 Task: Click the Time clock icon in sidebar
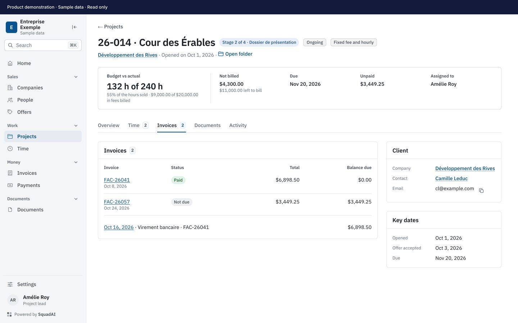(x=10, y=149)
